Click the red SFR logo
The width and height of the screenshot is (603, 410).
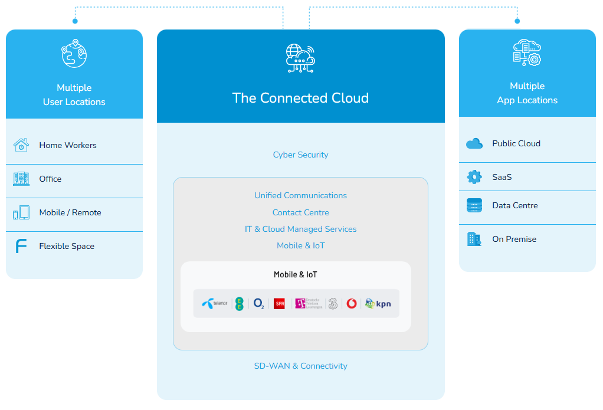point(279,304)
